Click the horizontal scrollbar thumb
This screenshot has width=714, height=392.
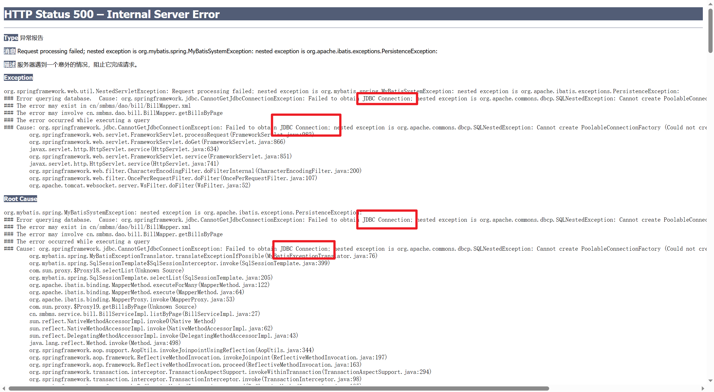pyautogui.click(x=279, y=388)
